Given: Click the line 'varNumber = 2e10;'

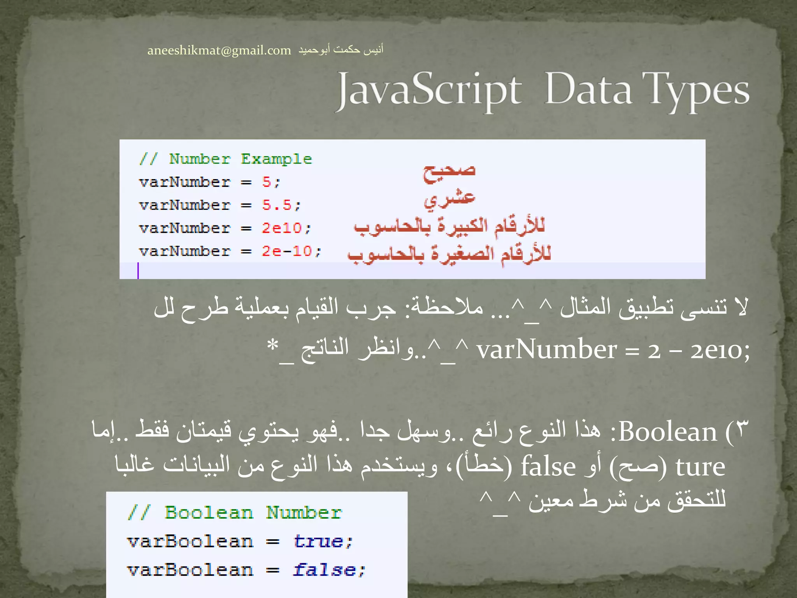Looking at the screenshot, I should (x=225, y=228).
